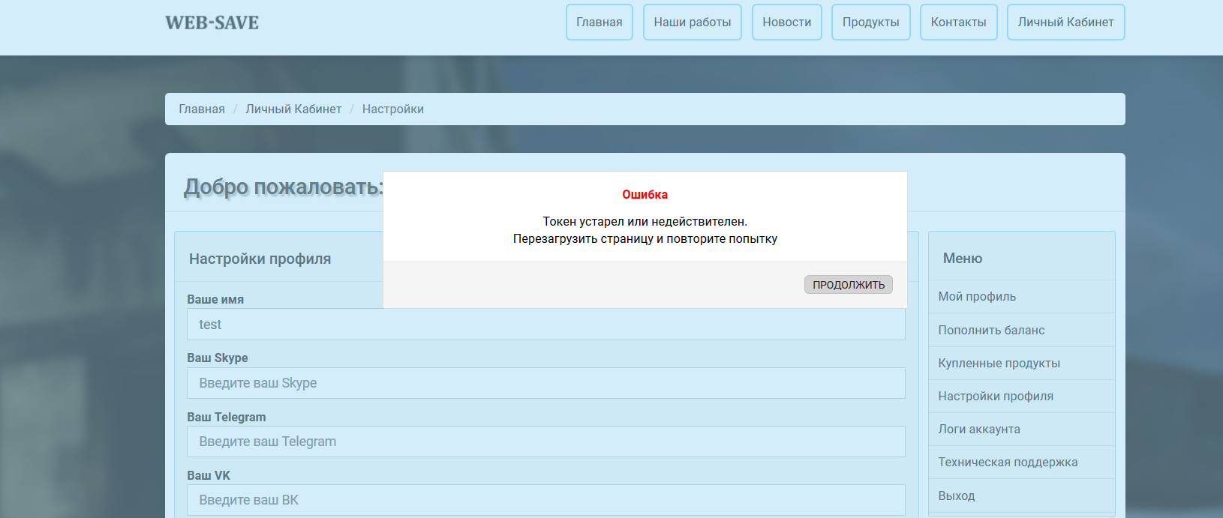
Task: Click Главная in the breadcrumb
Action: 202,109
